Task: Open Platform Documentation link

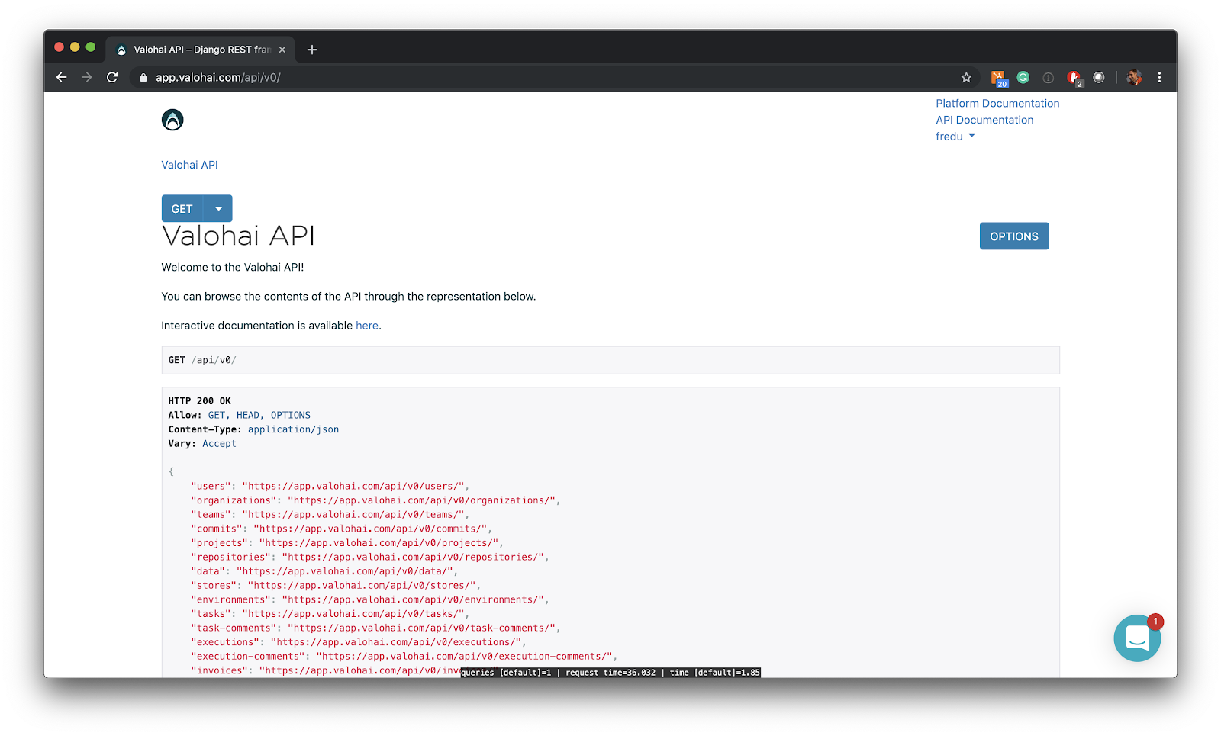Action: tap(997, 103)
